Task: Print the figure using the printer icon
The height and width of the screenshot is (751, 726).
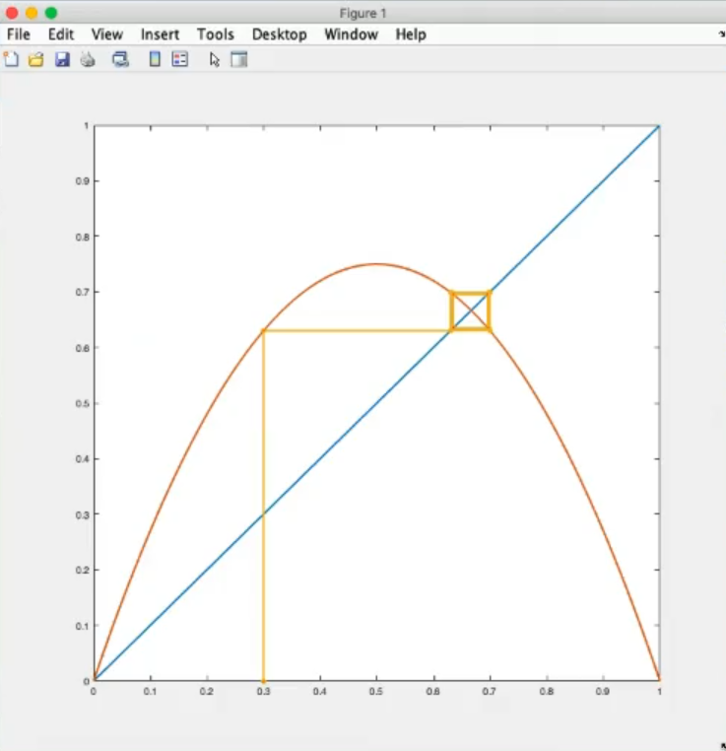Action: pos(88,59)
